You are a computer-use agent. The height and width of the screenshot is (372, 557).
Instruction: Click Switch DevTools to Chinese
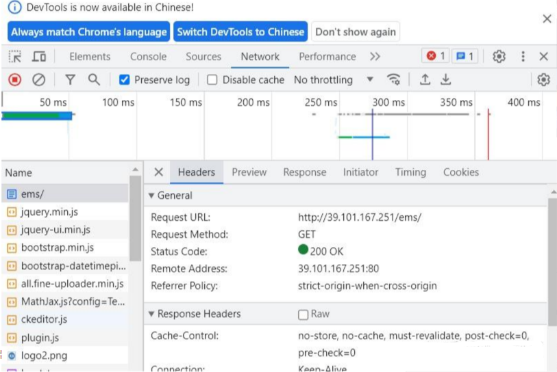240,31
